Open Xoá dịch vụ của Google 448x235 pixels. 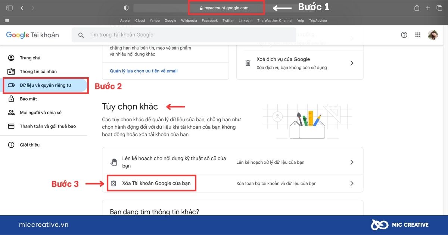click(x=300, y=63)
